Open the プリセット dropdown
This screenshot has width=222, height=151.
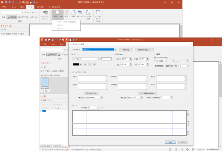click(116, 49)
